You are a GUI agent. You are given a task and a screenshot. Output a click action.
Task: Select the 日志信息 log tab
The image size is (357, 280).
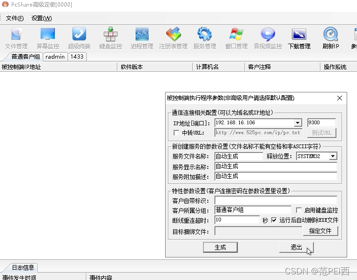(x=23, y=267)
